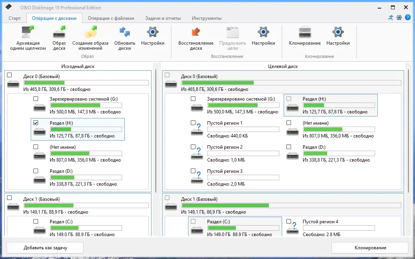Select the Операции с дисками tab

tap(54, 18)
